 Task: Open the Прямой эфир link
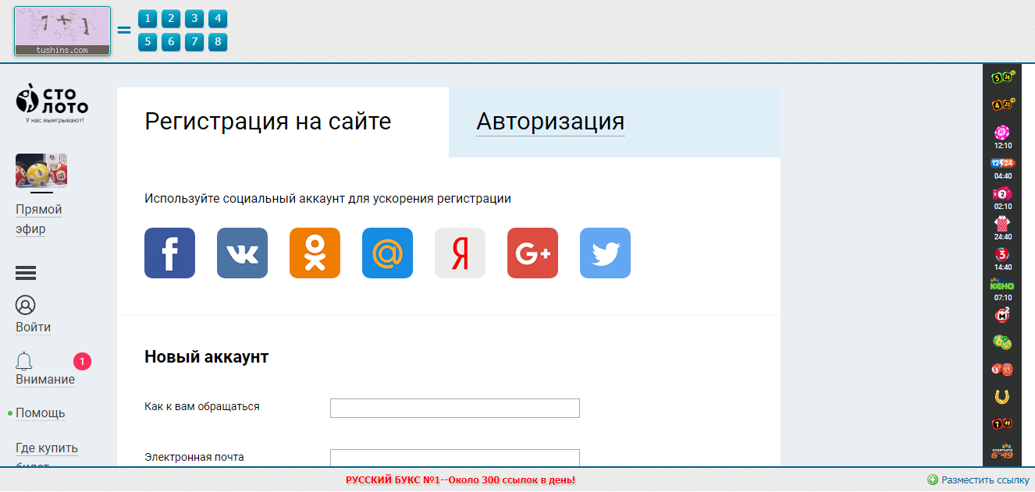[x=39, y=219]
